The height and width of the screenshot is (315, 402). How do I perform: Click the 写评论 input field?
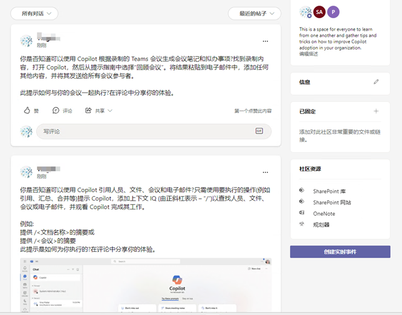[x=154, y=131]
